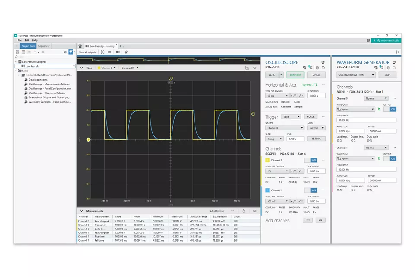Viewport: 415px width, 277px height.
Task: Switch to the Sequencer tab
Action: tap(44, 46)
